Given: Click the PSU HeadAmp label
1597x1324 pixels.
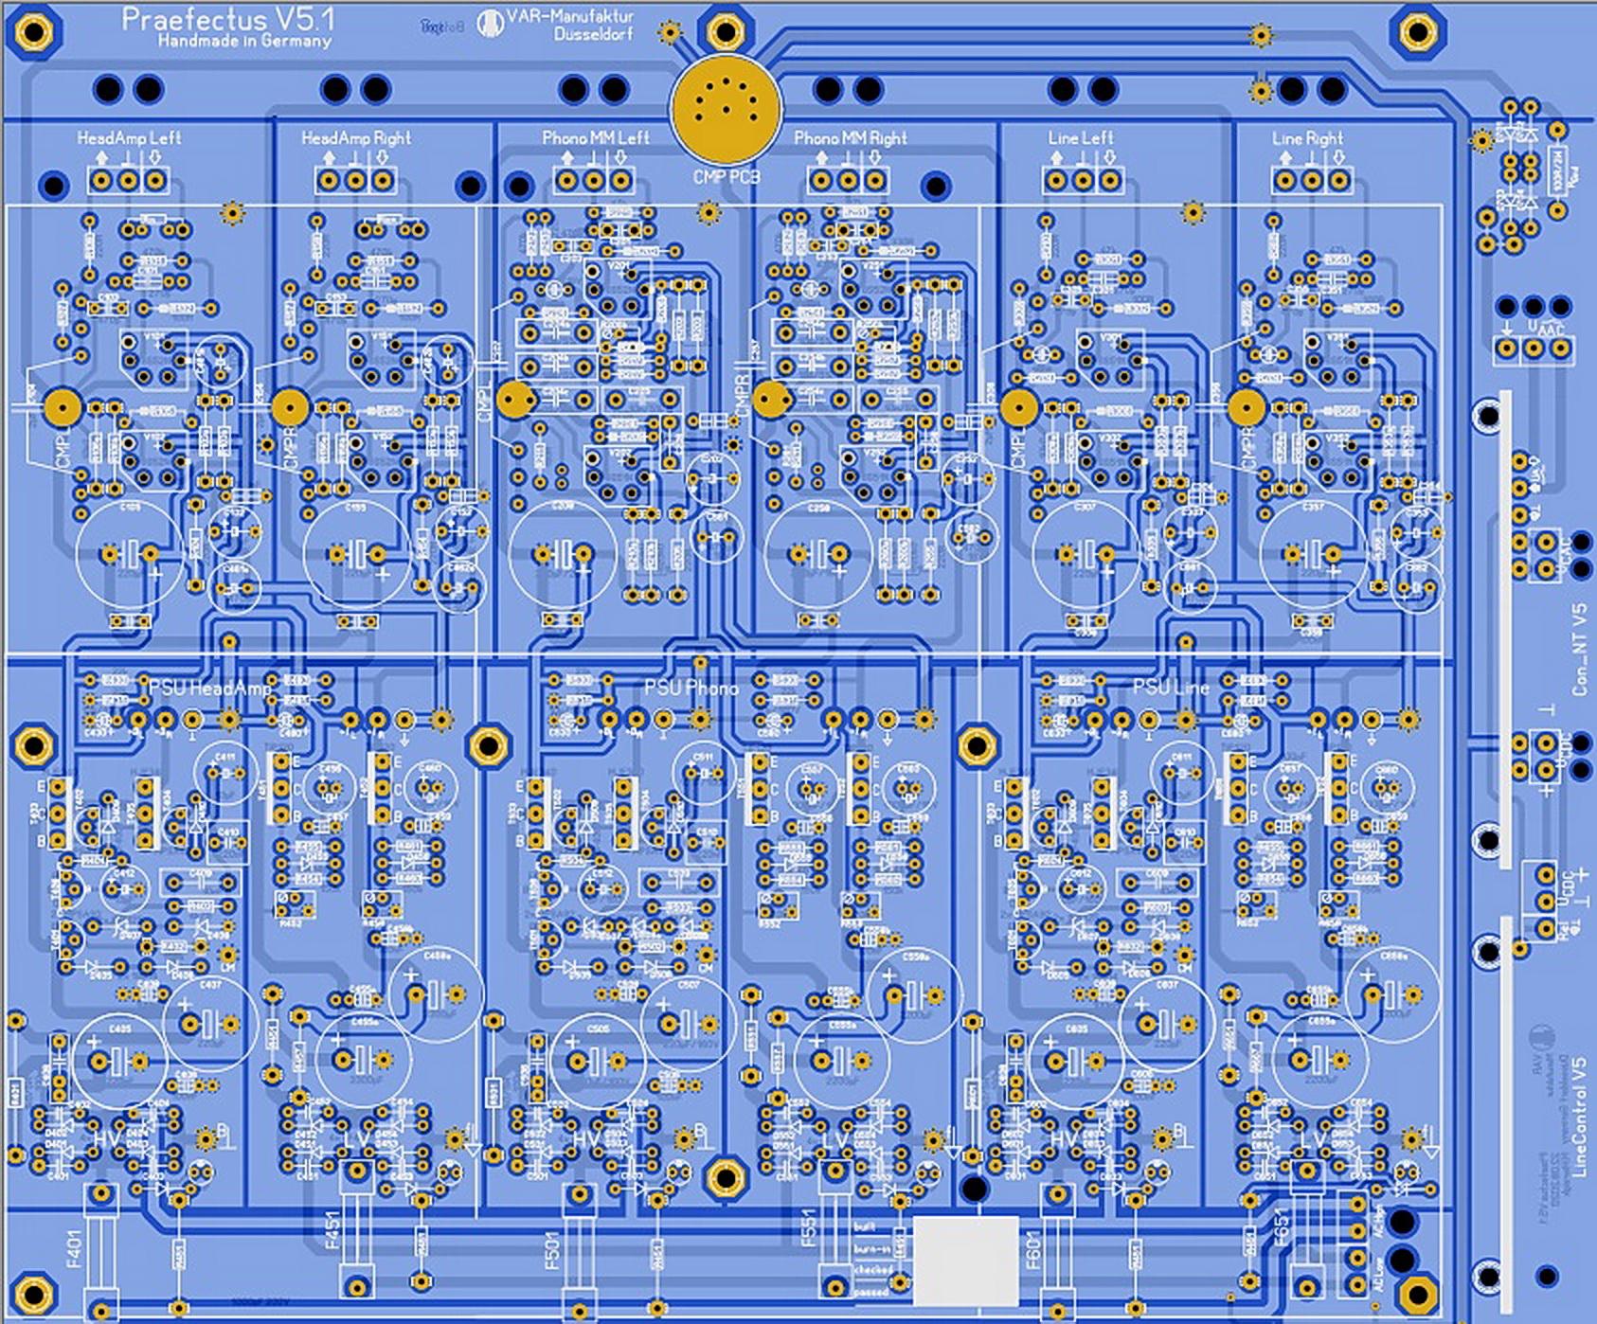Looking at the screenshot, I should click(x=209, y=688).
